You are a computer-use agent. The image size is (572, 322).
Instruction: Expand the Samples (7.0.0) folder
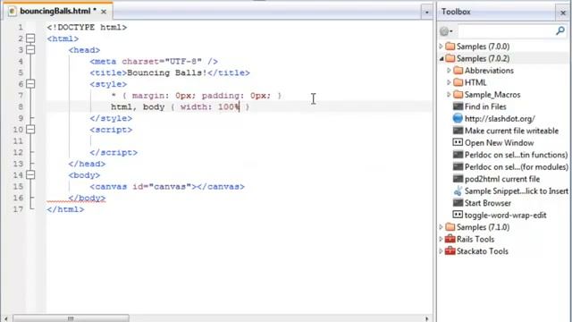(441, 47)
